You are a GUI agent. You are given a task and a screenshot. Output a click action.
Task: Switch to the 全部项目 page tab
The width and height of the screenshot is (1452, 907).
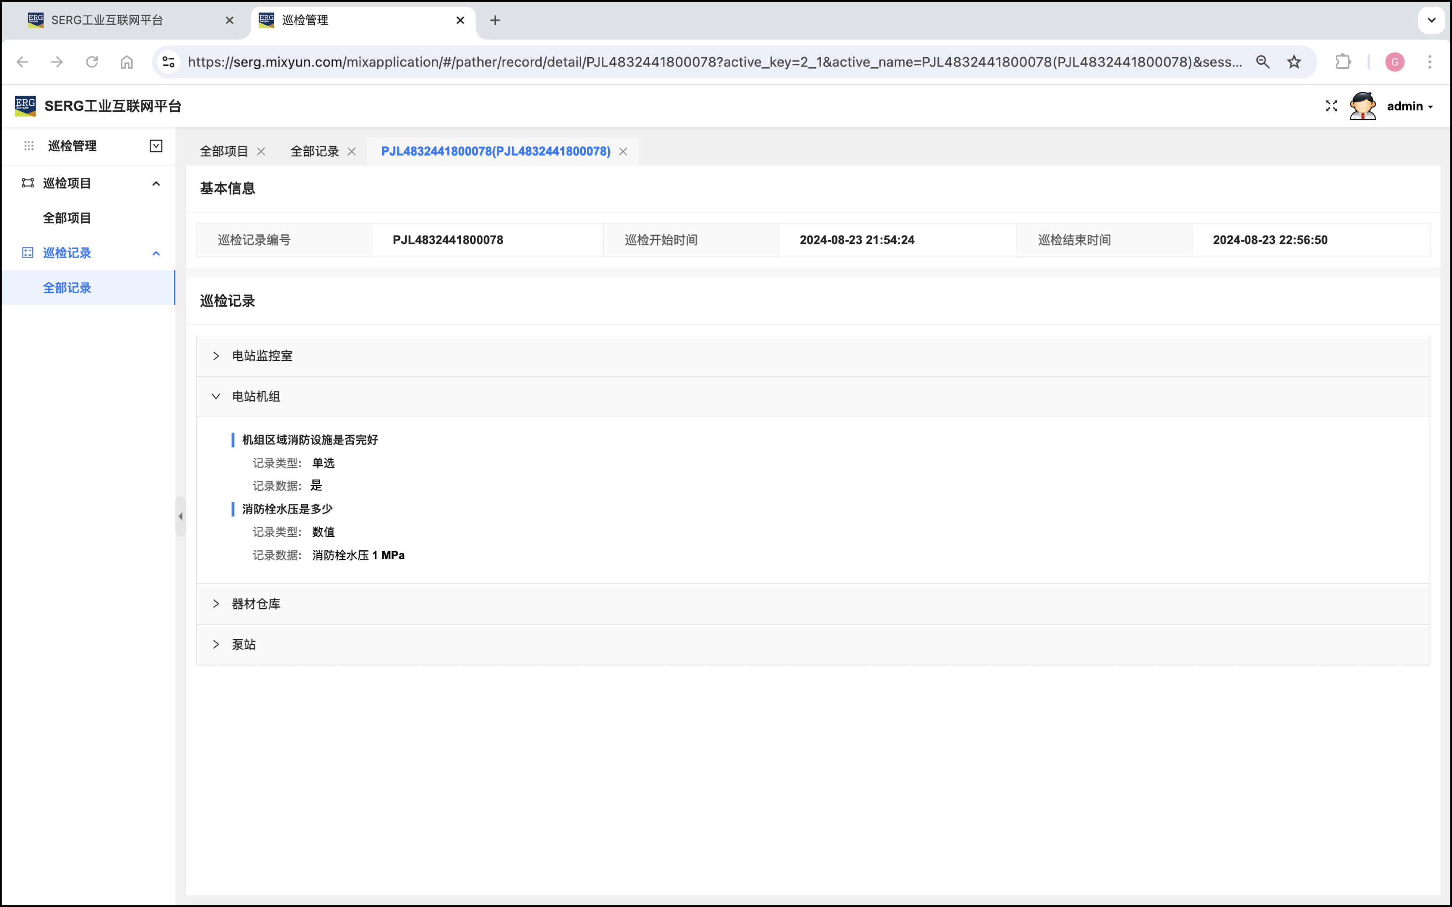tap(223, 151)
